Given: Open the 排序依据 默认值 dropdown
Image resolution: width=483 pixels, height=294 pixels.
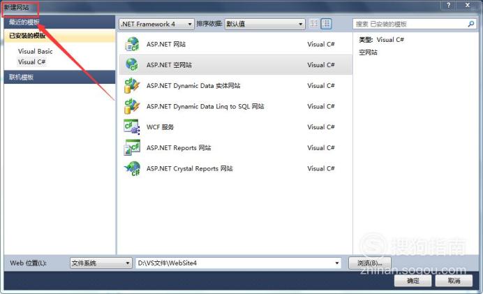Looking at the screenshot, I should coord(265,24).
